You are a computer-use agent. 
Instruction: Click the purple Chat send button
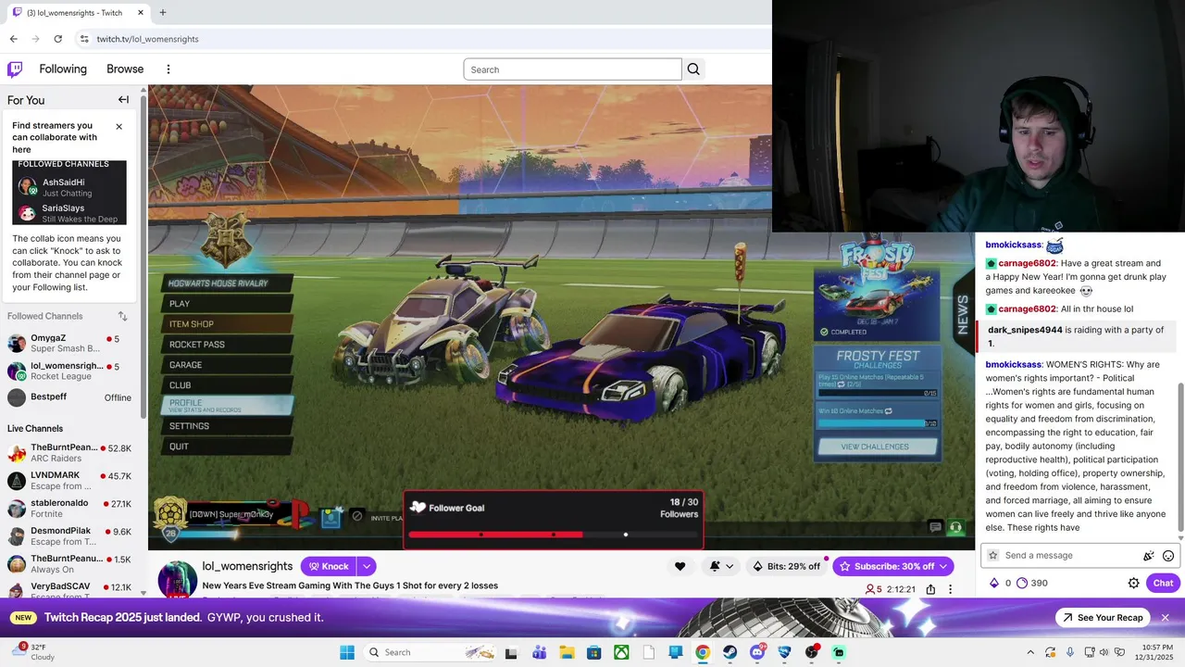pos(1163,583)
